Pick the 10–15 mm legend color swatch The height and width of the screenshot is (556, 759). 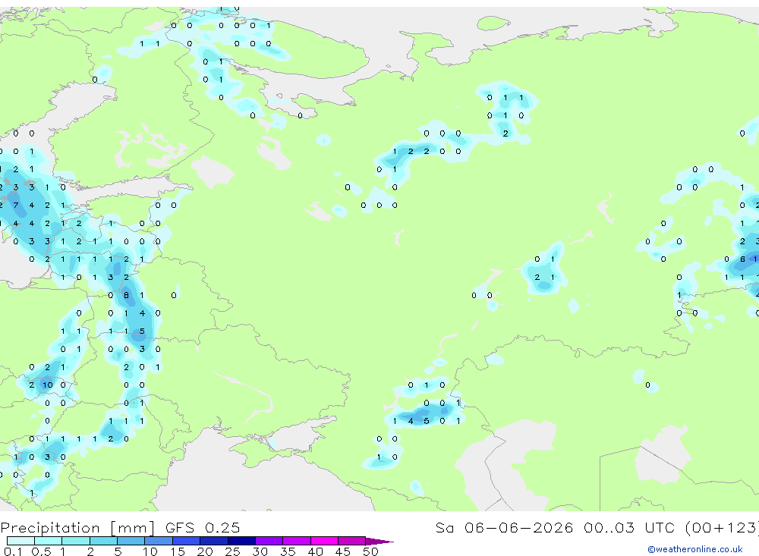coord(159,541)
